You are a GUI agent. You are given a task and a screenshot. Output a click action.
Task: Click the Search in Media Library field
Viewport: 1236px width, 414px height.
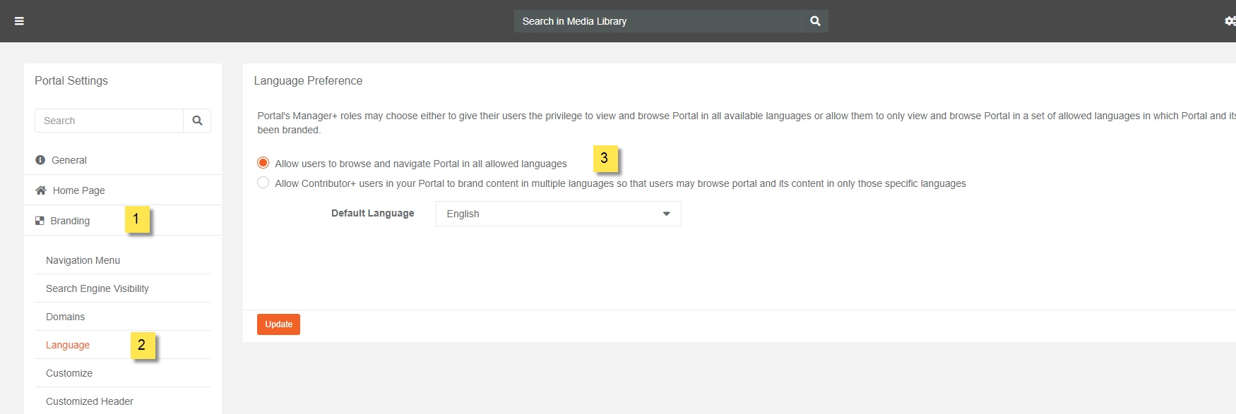657,21
